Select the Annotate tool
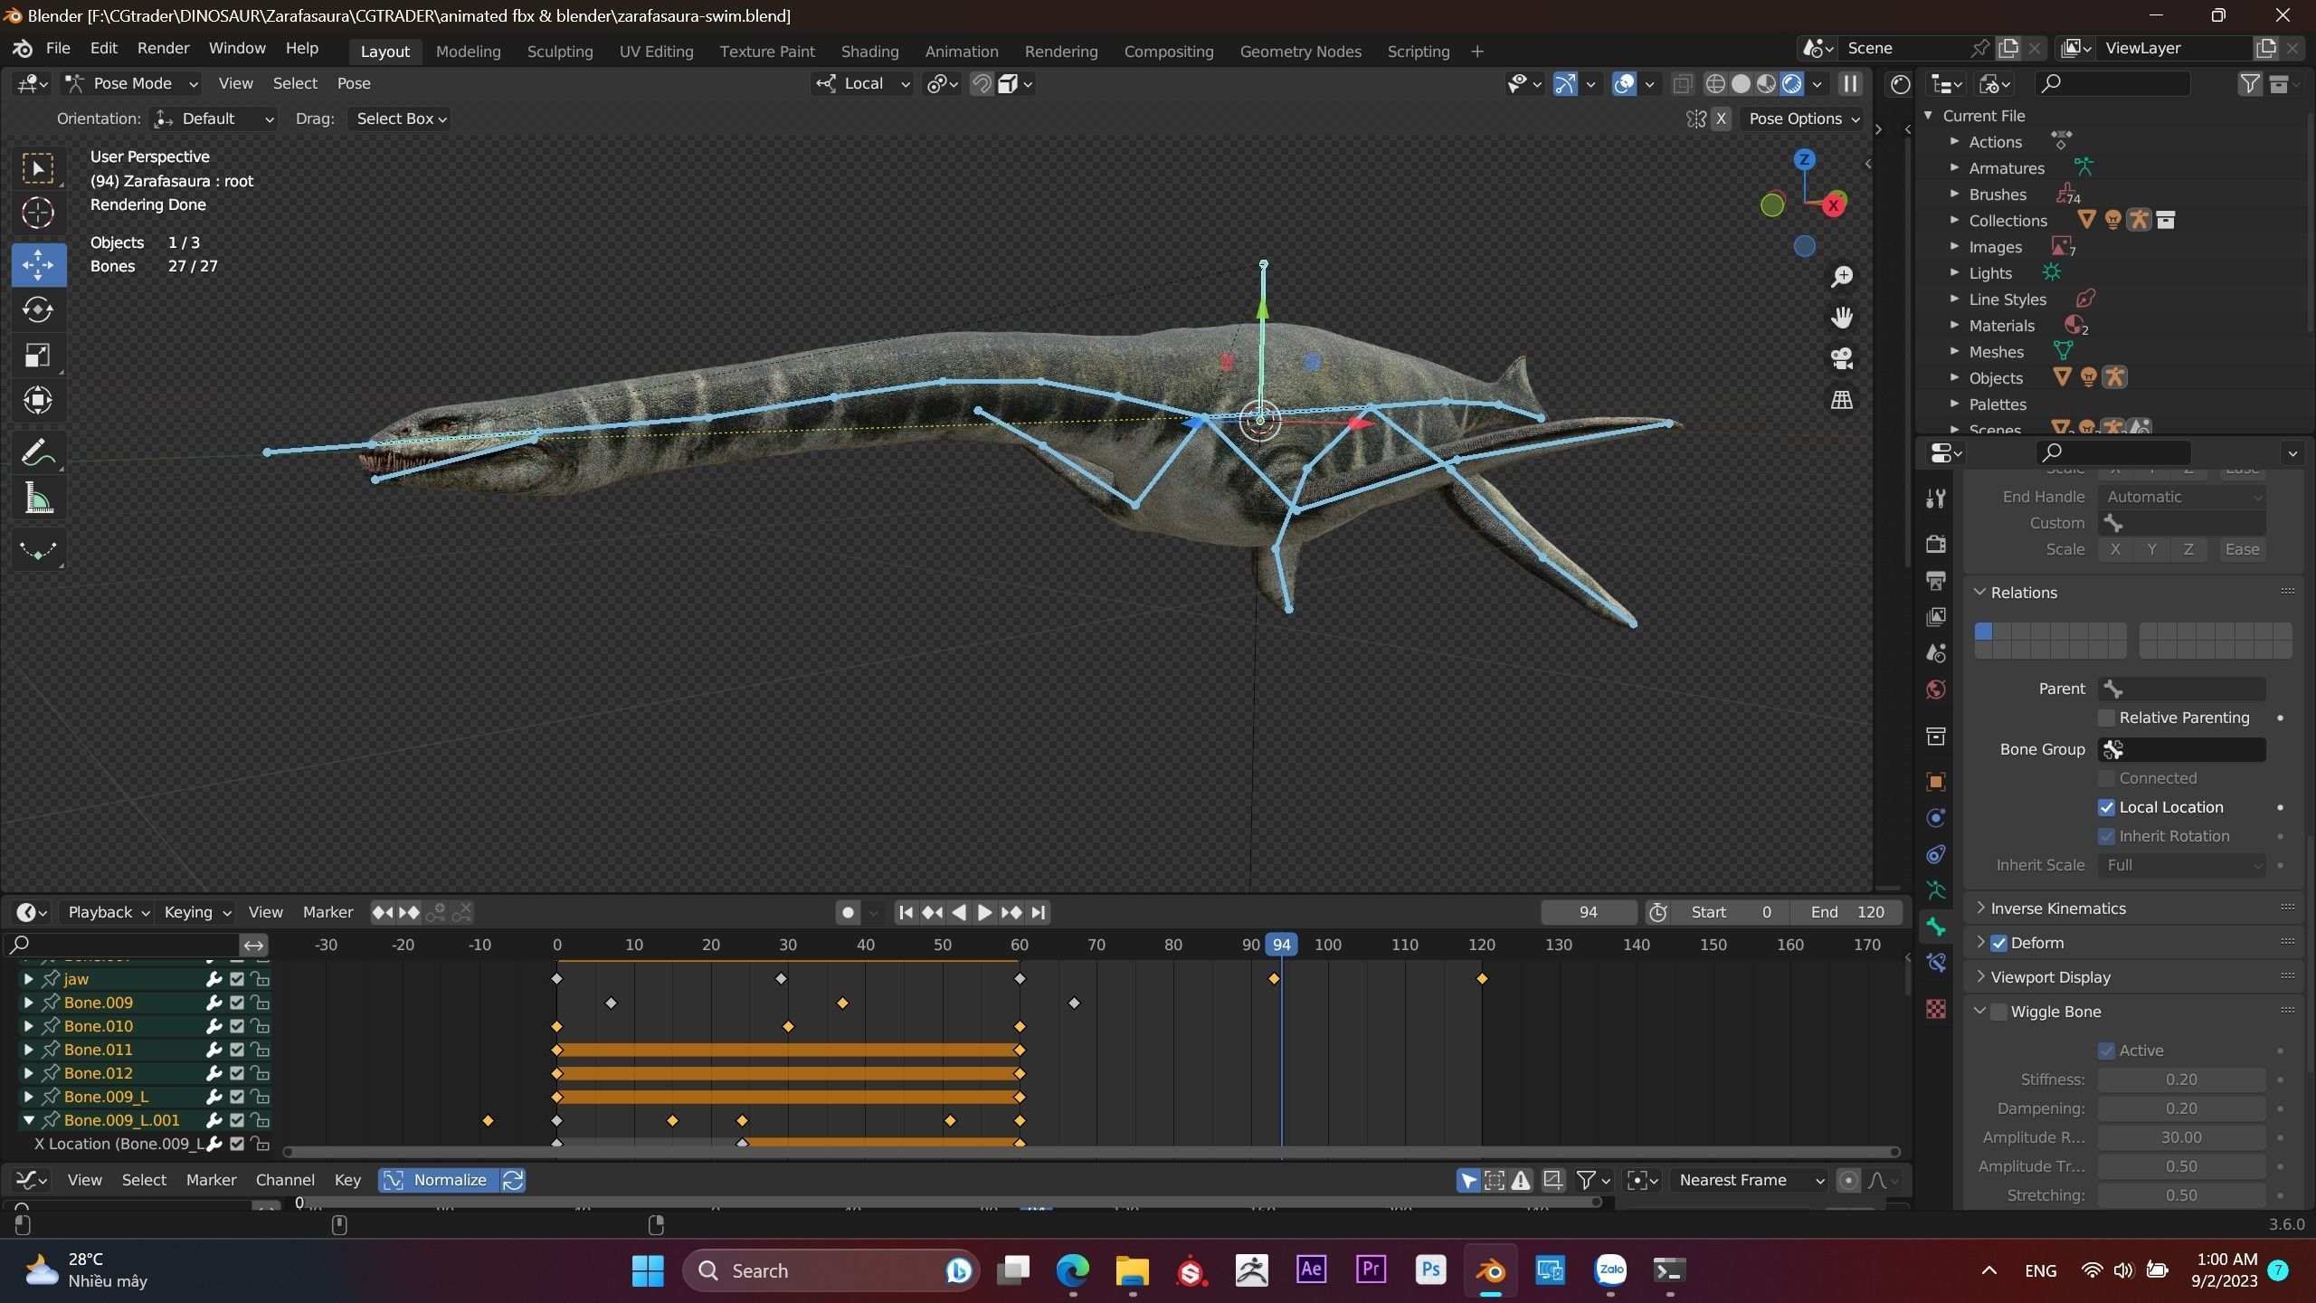Viewport: 2316px width, 1303px height. click(x=38, y=452)
